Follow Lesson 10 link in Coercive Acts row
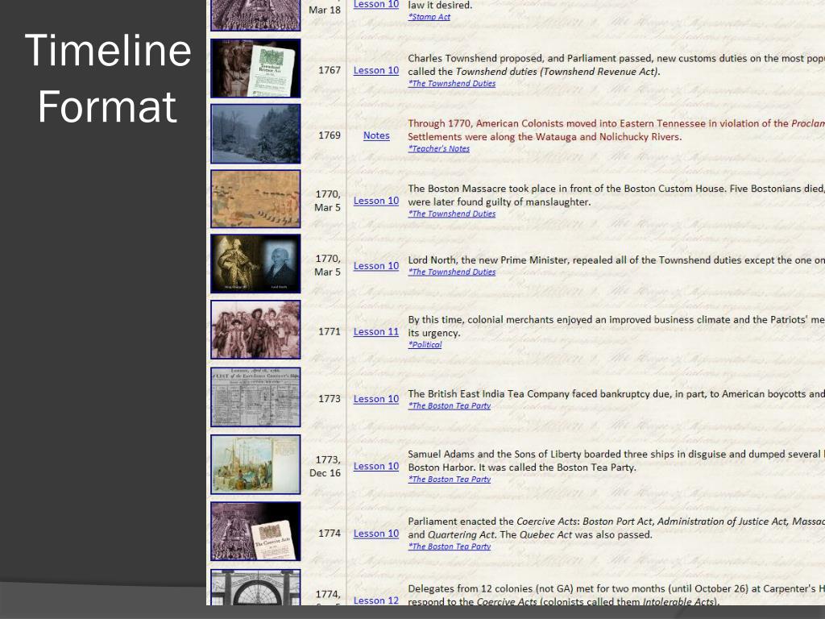Viewport: 825px width, 619px height. [x=376, y=534]
